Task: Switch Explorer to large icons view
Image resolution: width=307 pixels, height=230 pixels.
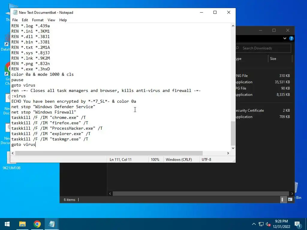Action: tap(290, 199)
